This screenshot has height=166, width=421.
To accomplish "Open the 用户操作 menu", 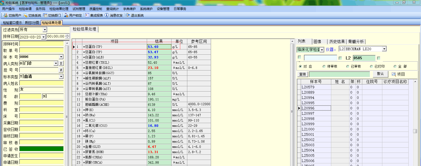I will click(8, 9).
